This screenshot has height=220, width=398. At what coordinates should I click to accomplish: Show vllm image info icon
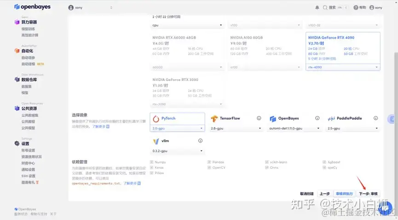point(200,141)
